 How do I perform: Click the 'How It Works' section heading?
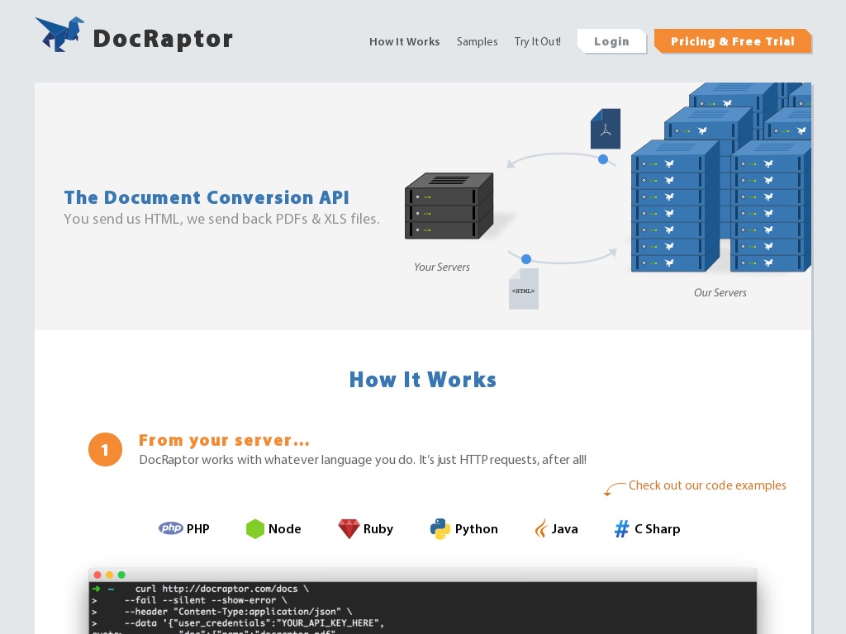coord(423,380)
